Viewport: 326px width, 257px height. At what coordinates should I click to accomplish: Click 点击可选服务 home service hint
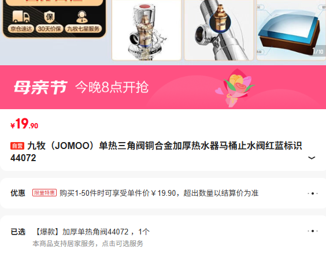coord(123,244)
